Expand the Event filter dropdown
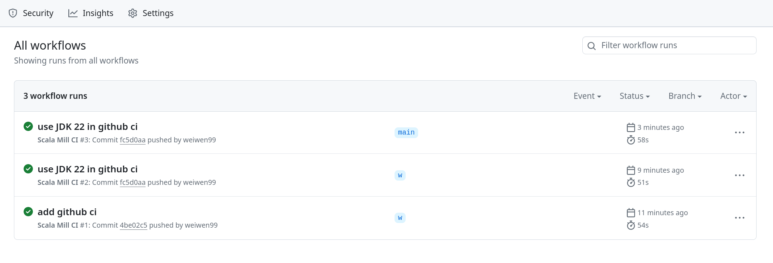 pyautogui.click(x=587, y=96)
